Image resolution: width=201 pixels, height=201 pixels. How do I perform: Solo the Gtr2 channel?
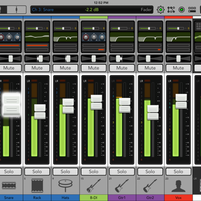click(150, 172)
